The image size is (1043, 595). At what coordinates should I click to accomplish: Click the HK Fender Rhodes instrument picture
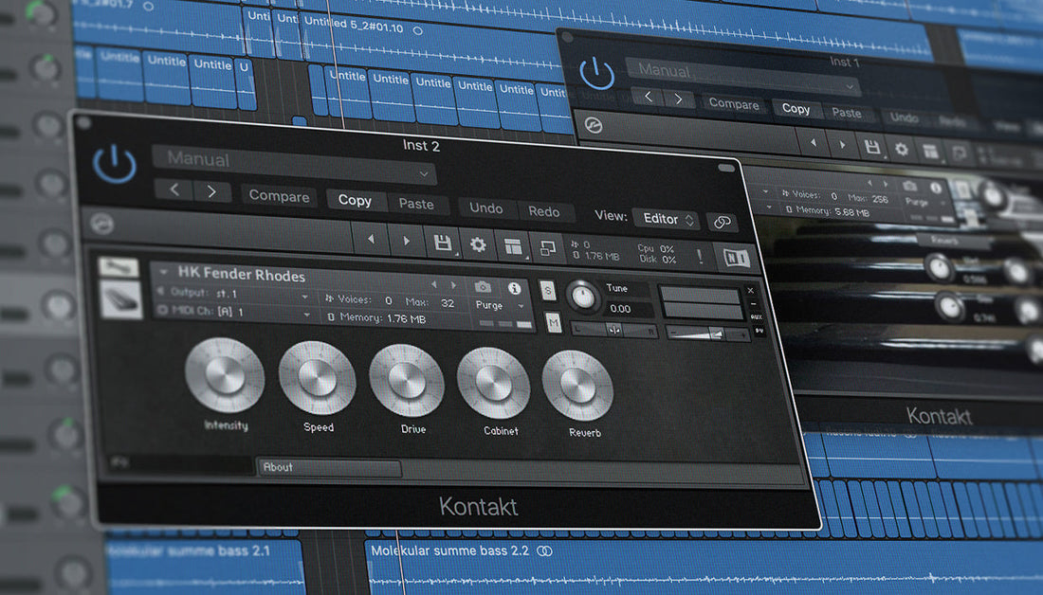tap(120, 299)
